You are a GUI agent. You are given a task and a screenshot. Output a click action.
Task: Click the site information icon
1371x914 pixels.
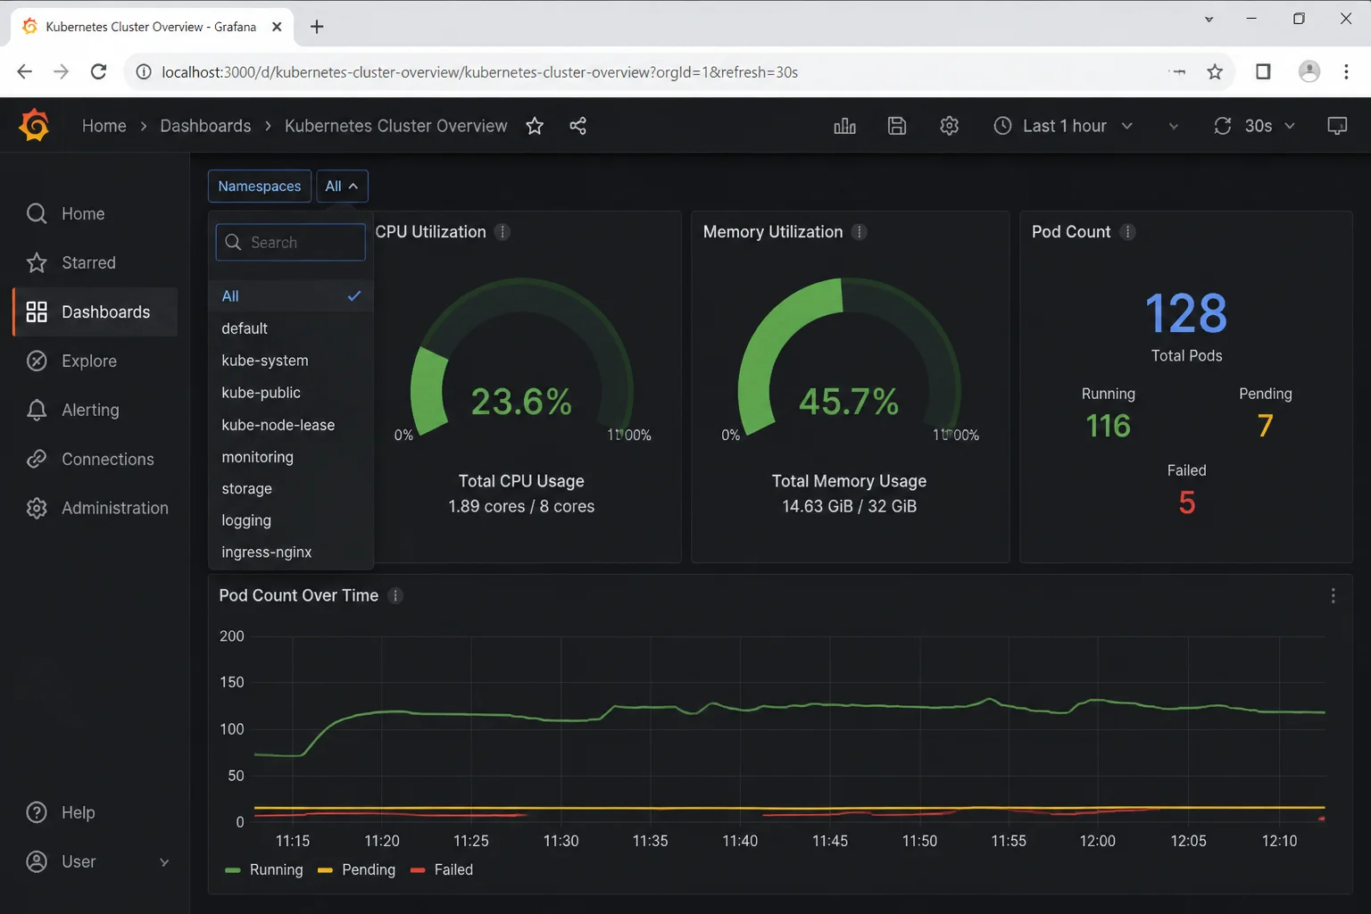[143, 71]
